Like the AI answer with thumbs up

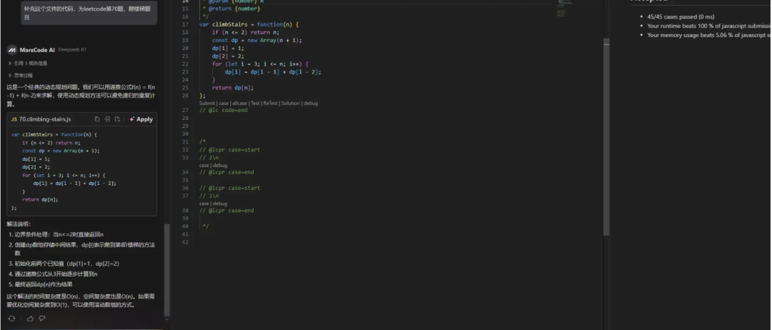pyautogui.click(x=30, y=319)
